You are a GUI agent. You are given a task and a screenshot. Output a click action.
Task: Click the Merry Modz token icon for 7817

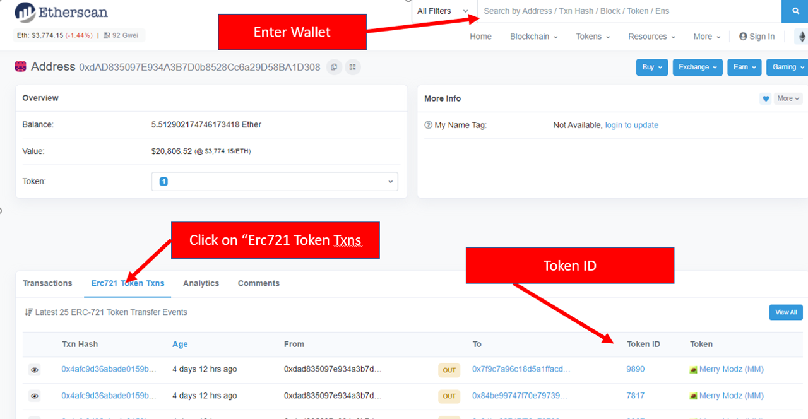point(693,396)
